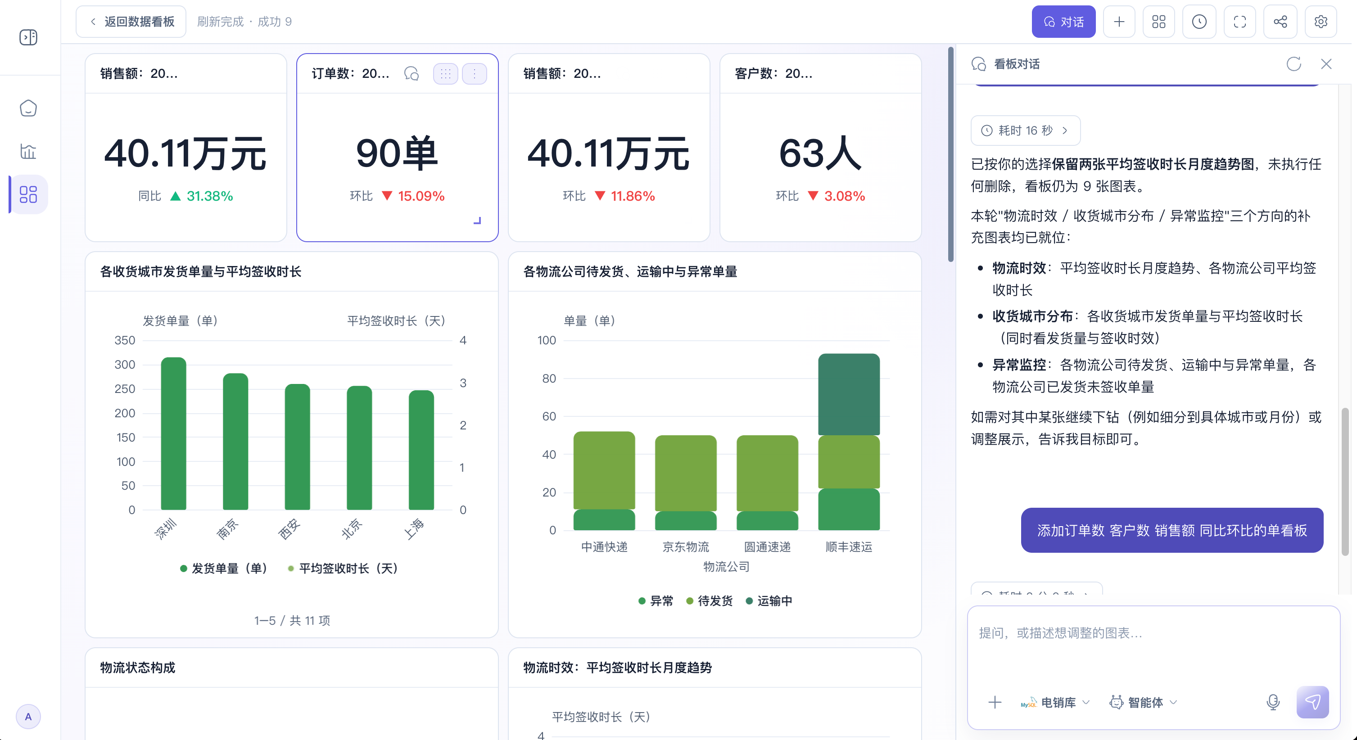
Task: Click the share toolbar icon
Action: point(1280,22)
